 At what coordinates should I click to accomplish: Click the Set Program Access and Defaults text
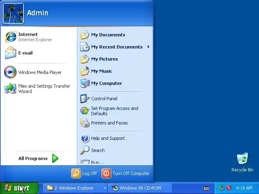115,111
